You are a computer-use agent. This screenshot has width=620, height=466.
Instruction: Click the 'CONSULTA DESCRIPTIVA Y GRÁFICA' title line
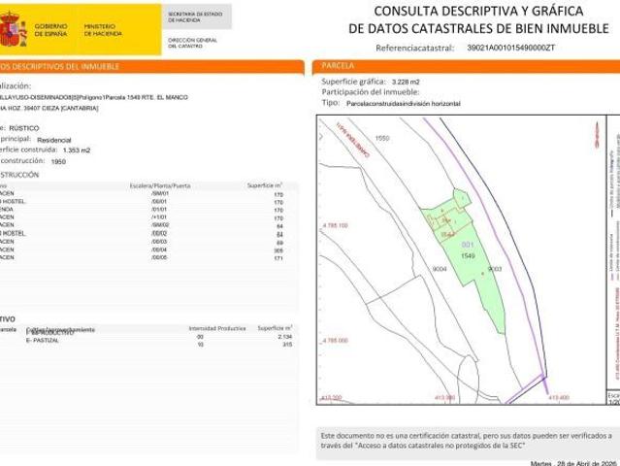coord(478,11)
